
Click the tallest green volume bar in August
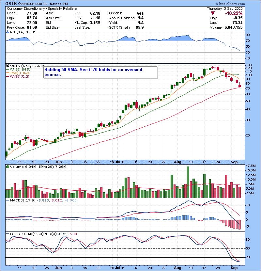(x=188, y=182)
